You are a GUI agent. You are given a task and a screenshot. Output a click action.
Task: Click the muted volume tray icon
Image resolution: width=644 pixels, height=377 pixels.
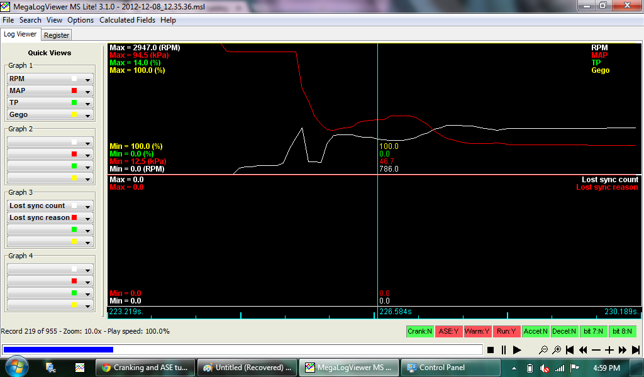pyautogui.click(x=545, y=368)
